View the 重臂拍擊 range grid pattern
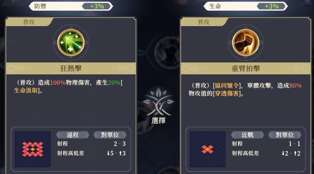The width and height of the screenshot is (314, 174). [x=207, y=149]
